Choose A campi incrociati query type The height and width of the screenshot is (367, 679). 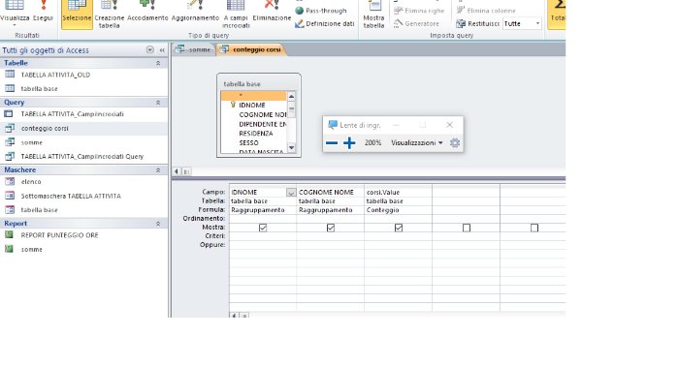pos(236,14)
